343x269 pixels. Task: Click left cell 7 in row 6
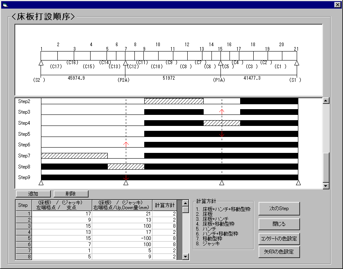pos(62,244)
